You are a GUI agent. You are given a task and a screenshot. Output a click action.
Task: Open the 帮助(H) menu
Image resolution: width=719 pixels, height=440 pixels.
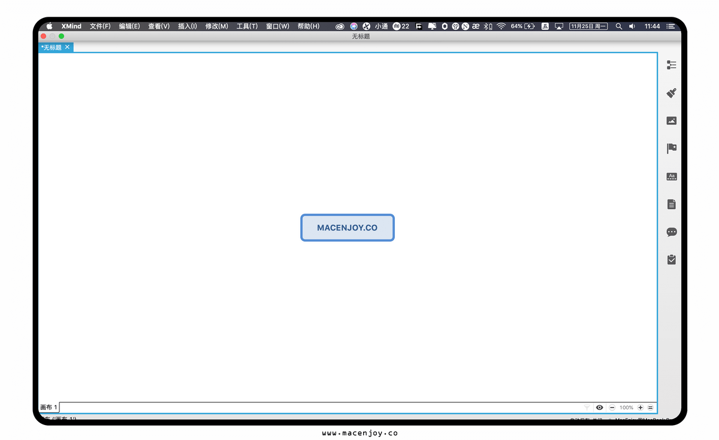point(309,26)
